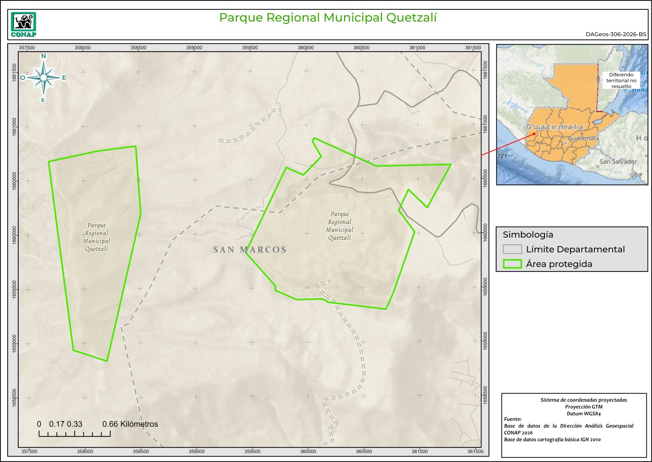This screenshot has width=652, height=462.
Task: Click the Límite Departamental legend text
Action: coord(575,249)
